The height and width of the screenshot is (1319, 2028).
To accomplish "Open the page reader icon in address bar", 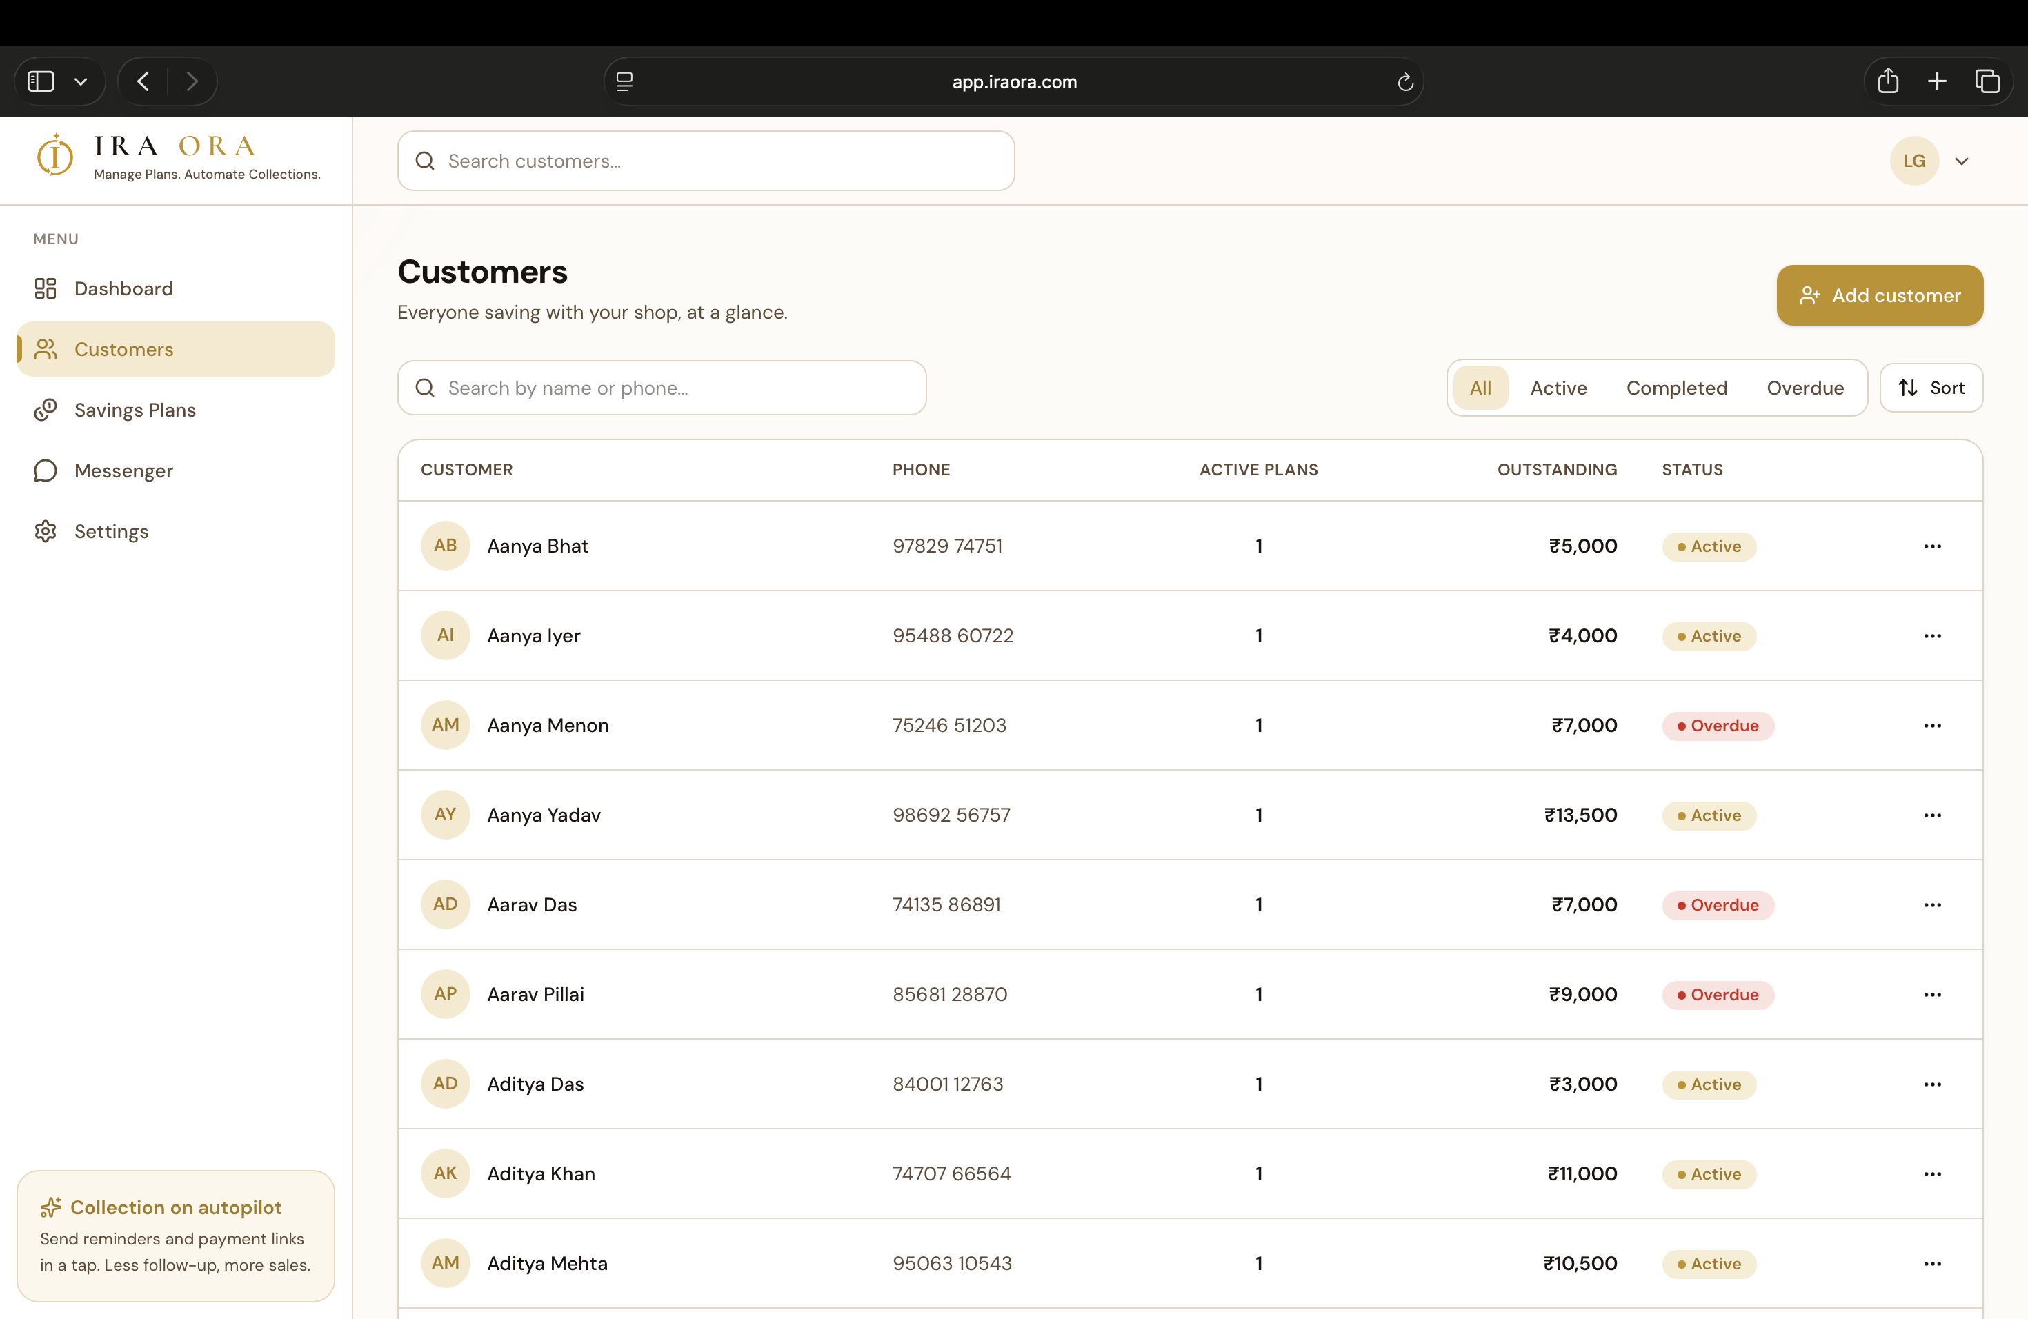I will pyautogui.click(x=624, y=82).
